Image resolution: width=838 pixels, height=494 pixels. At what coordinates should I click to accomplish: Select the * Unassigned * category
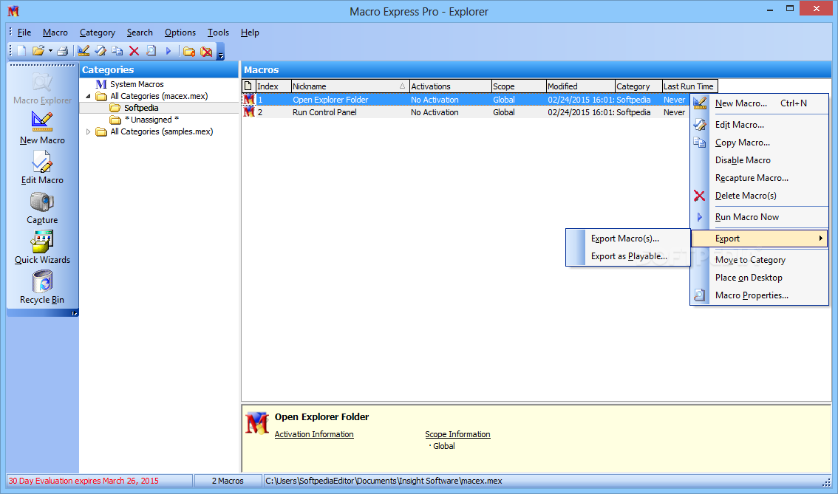point(151,120)
